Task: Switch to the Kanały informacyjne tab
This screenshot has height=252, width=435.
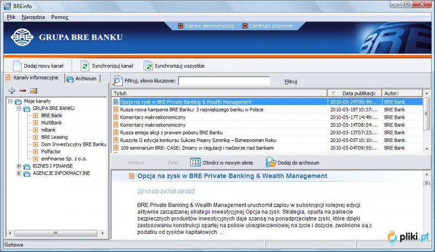Action: click(x=33, y=77)
